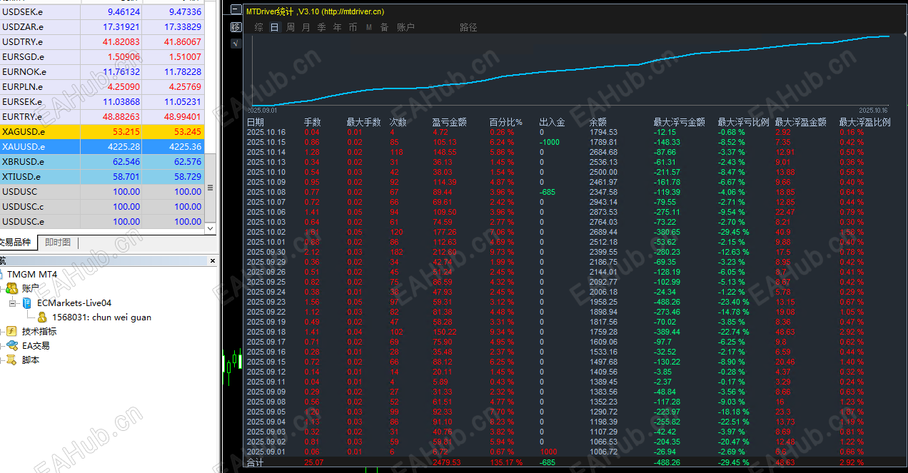Click the XAUUSD.e bid price 4225.28

coord(123,146)
